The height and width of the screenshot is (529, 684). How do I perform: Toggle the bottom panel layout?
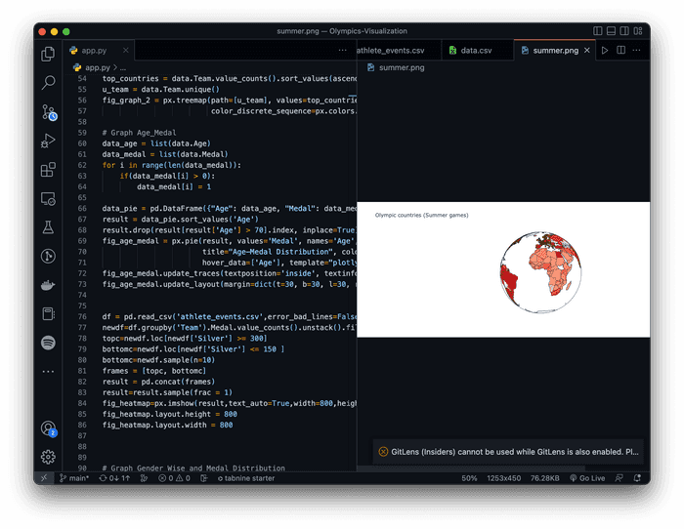click(x=611, y=31)
